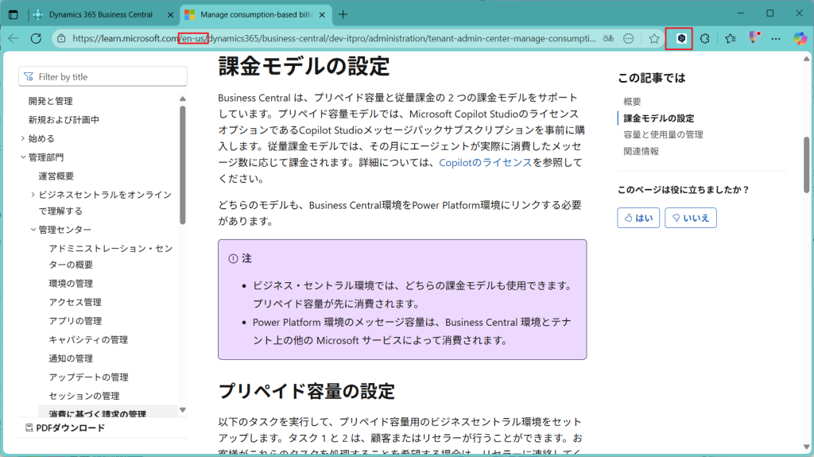Click the 課金モデルの設定 heading

[304, 67]
